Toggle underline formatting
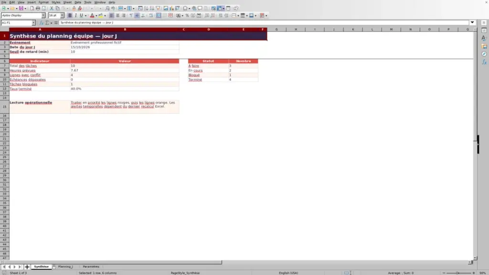The width and height of the screenshot is (489, 275). 81,16
